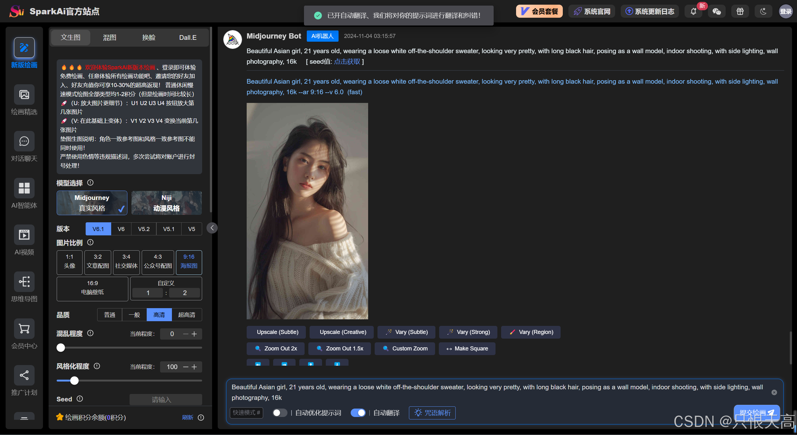
Task: Increase 混乱程度 with plus stepper
Action: pyautogui.click(x=194, y=334)
